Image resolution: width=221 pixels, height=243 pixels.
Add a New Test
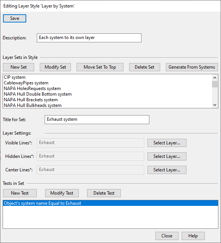pyautogui.click(x=20, y=193)
